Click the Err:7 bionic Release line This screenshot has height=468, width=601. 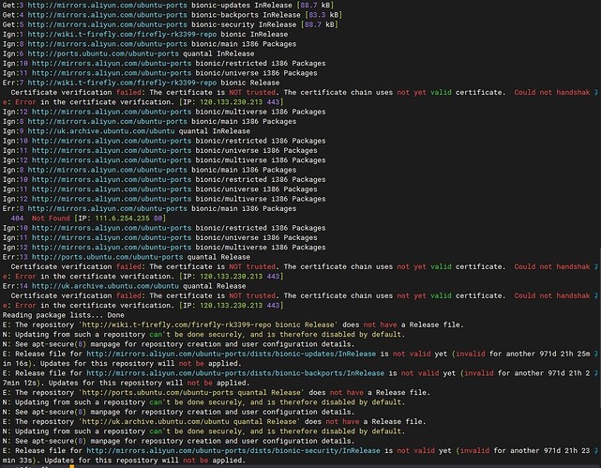pyautogui.click(x=141, y=83)
